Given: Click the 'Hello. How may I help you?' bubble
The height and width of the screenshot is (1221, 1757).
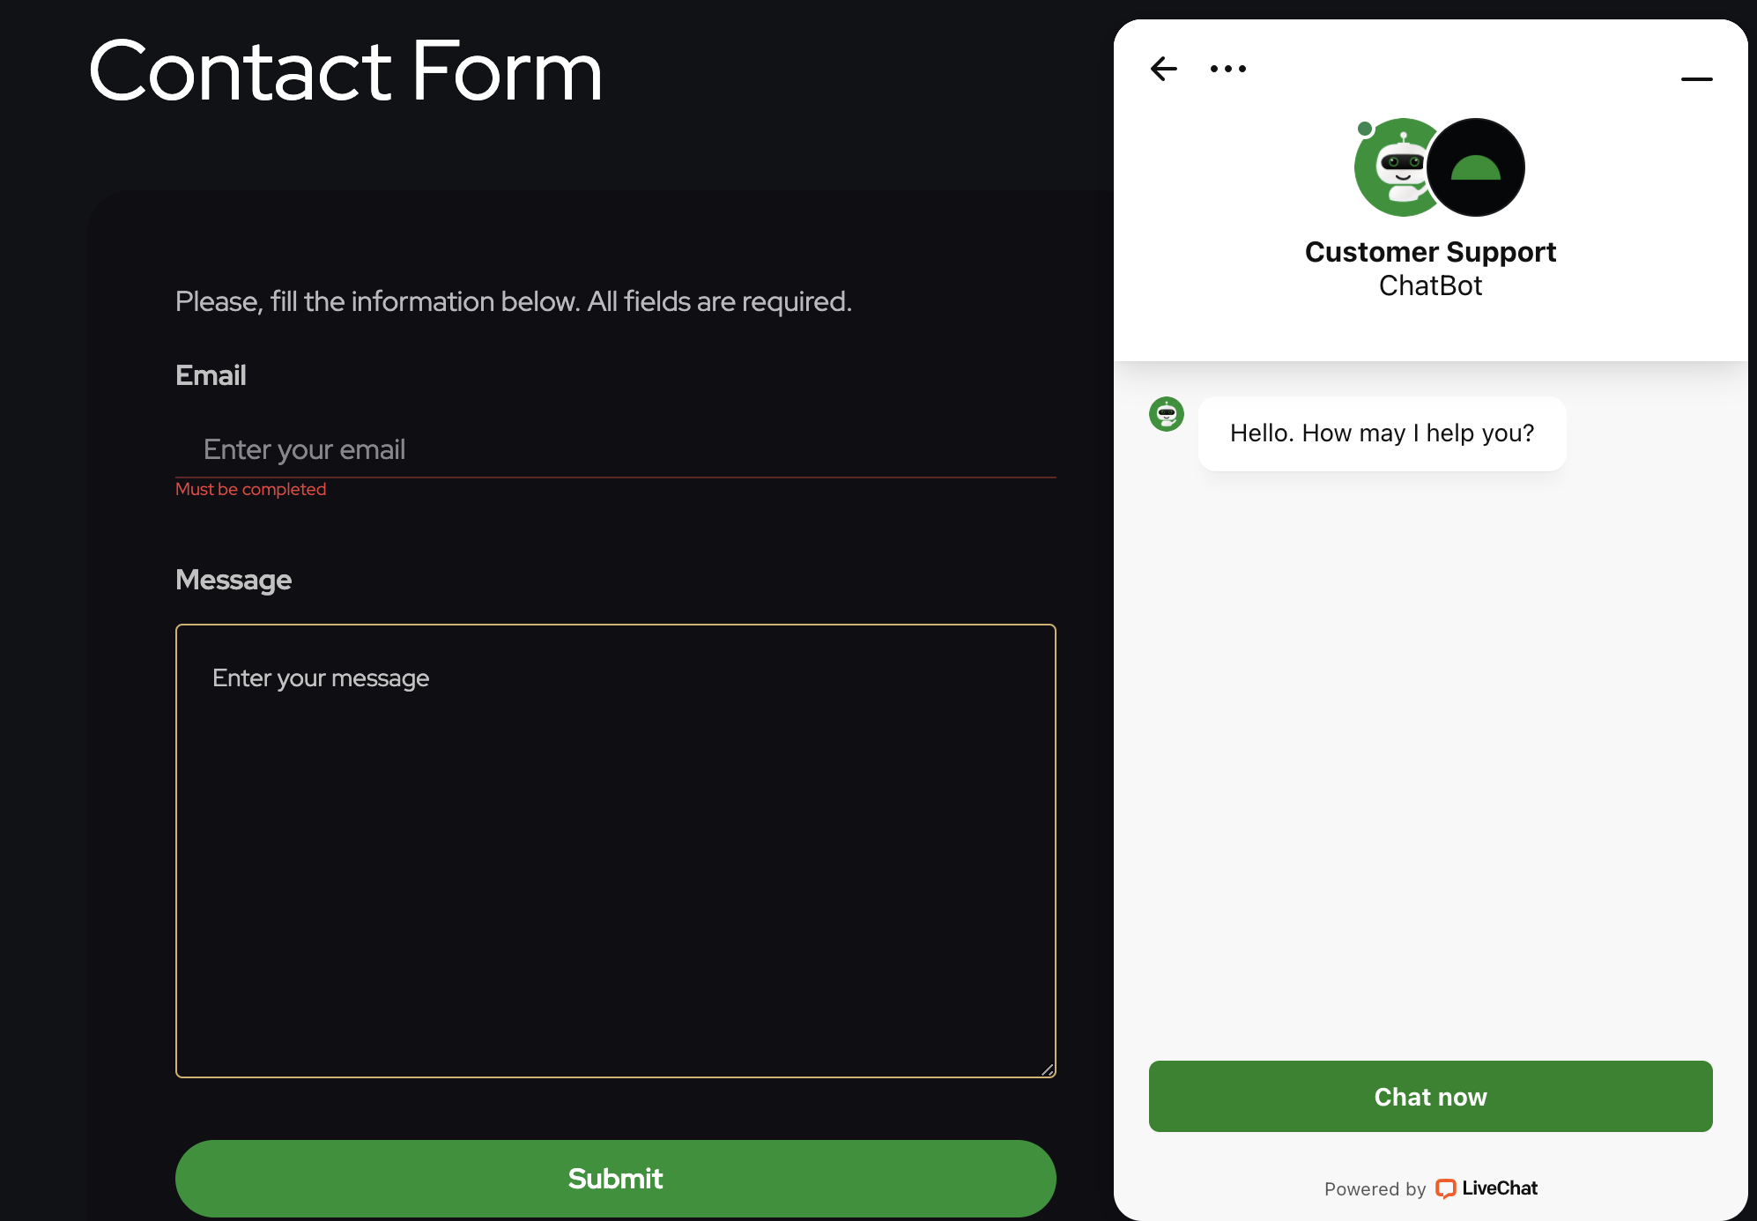Looking at the screenshot, I should (x=1382, y=433).
